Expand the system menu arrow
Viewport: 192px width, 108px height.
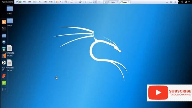[189, 2]
